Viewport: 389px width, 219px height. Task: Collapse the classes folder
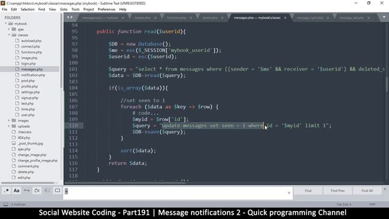coord(9,35)
